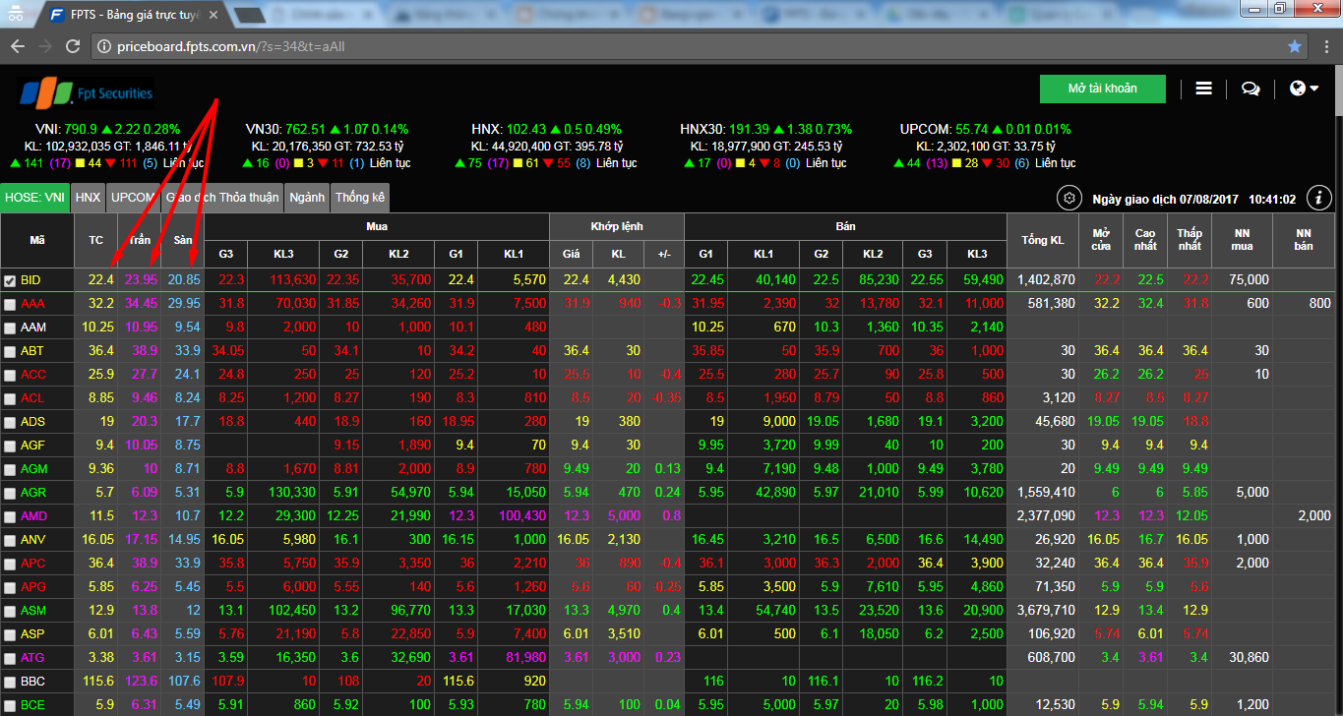Click the AMD stock symbol

[x=33, y=516]
